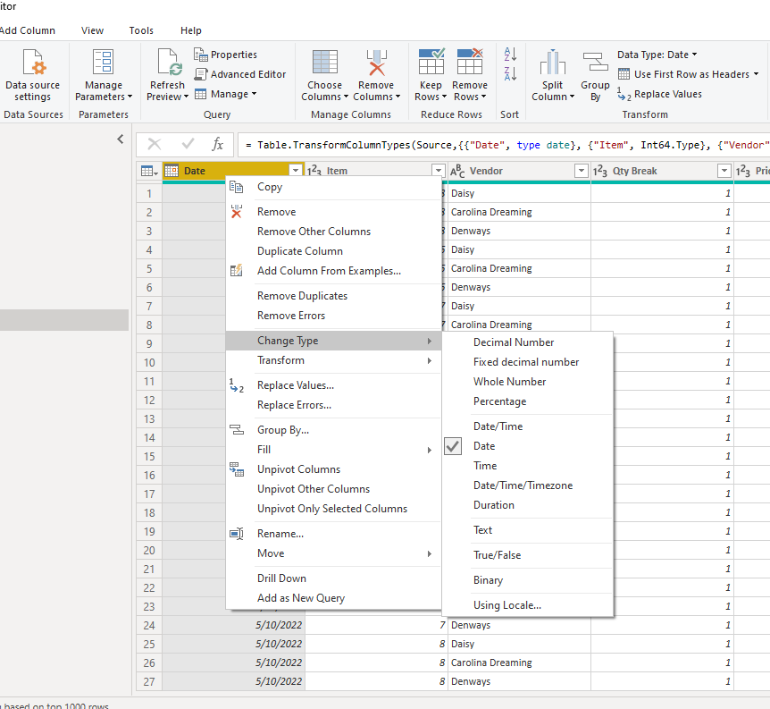This screenshot has height=709, width=770.
Task: Select Unpivot Columns
Action: tap(333, 469)
